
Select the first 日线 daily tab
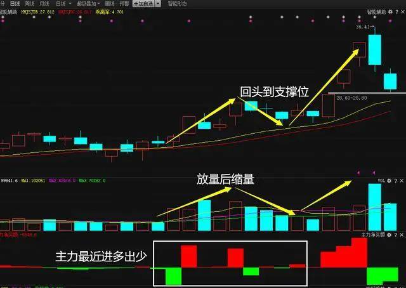(15, 4)
